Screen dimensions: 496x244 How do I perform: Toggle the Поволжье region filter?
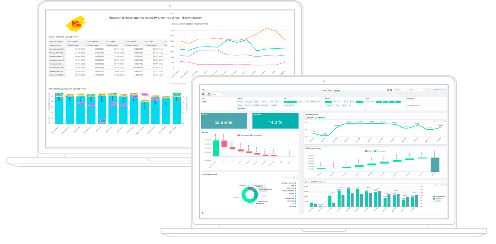337,102
